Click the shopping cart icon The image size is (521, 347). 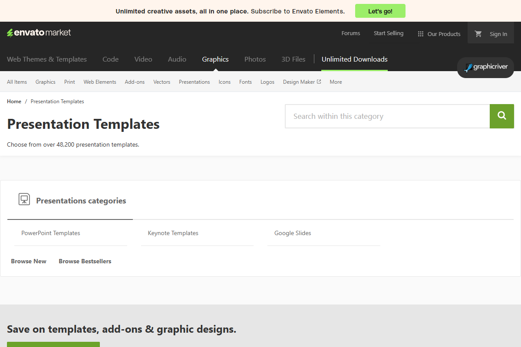coord(478,33)
